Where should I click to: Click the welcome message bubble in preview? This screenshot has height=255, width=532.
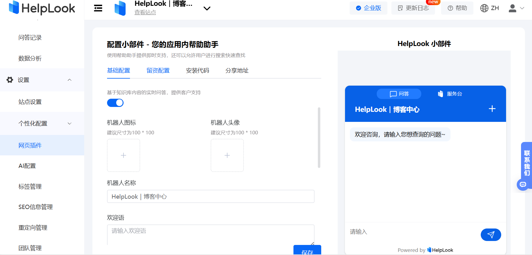point(400,134)
